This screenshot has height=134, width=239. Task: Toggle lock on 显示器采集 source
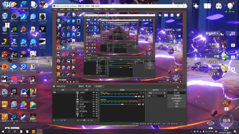96,111
